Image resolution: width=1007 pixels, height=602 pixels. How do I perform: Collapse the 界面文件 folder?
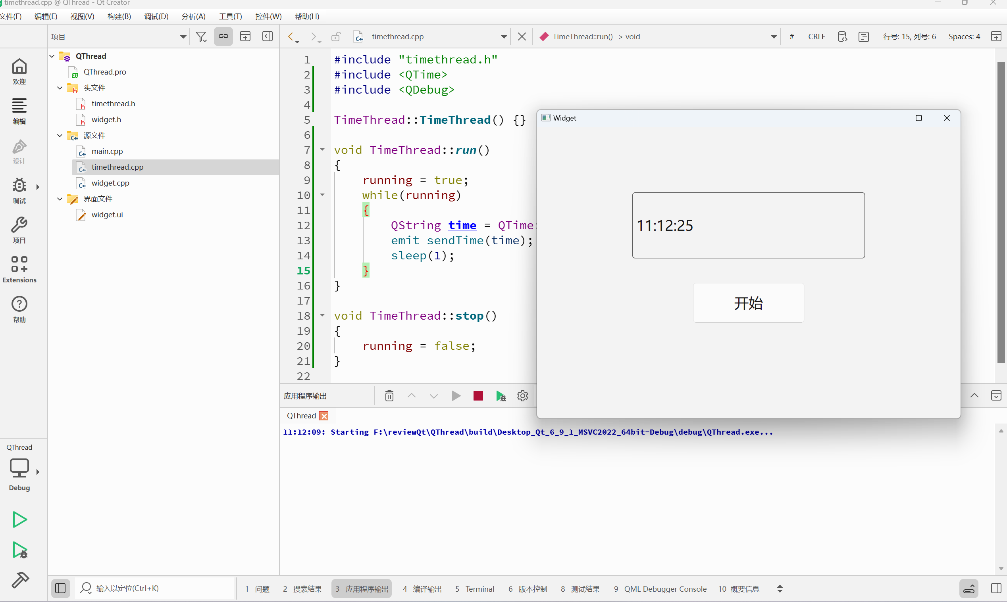(x=60, y=199)
